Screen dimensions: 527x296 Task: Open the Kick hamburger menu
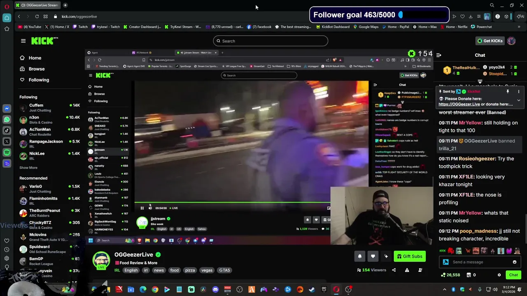tap(23, 41)
